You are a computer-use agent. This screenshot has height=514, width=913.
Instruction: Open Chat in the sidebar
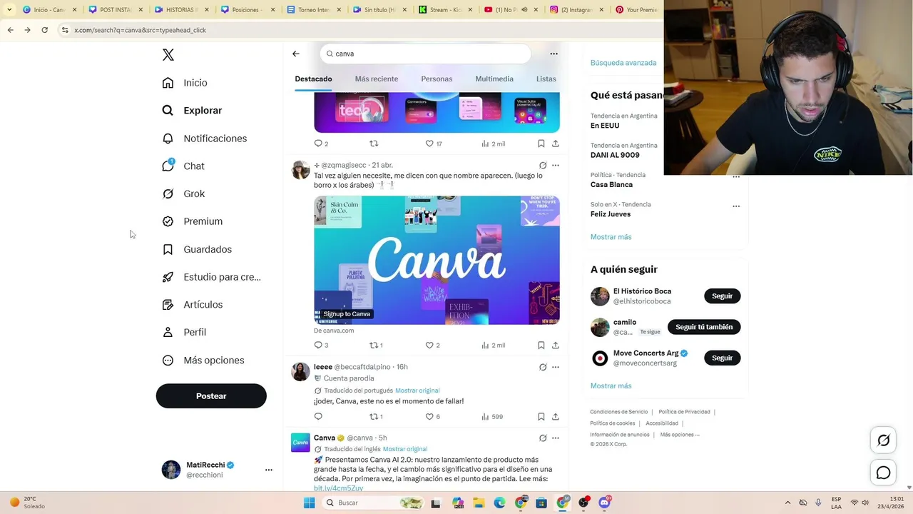pyautogui.click(x=183, y=166)
